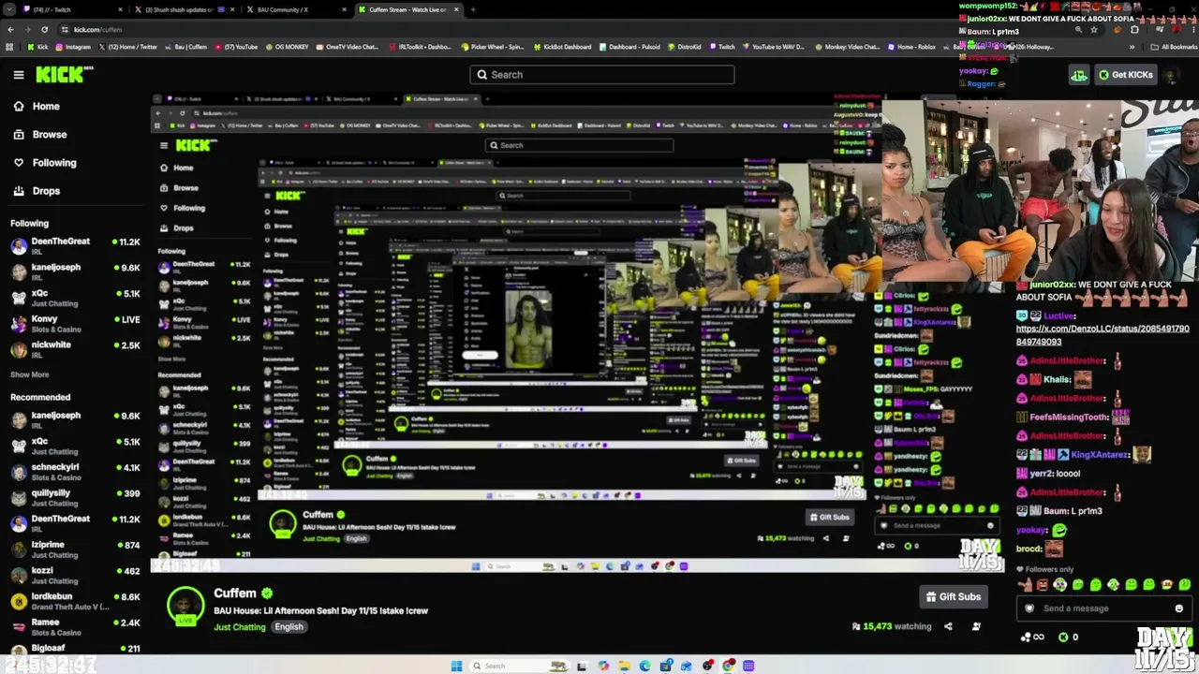Go back in the browser
The width and height of the screenshot is (1199, 674).
point(10,29)
